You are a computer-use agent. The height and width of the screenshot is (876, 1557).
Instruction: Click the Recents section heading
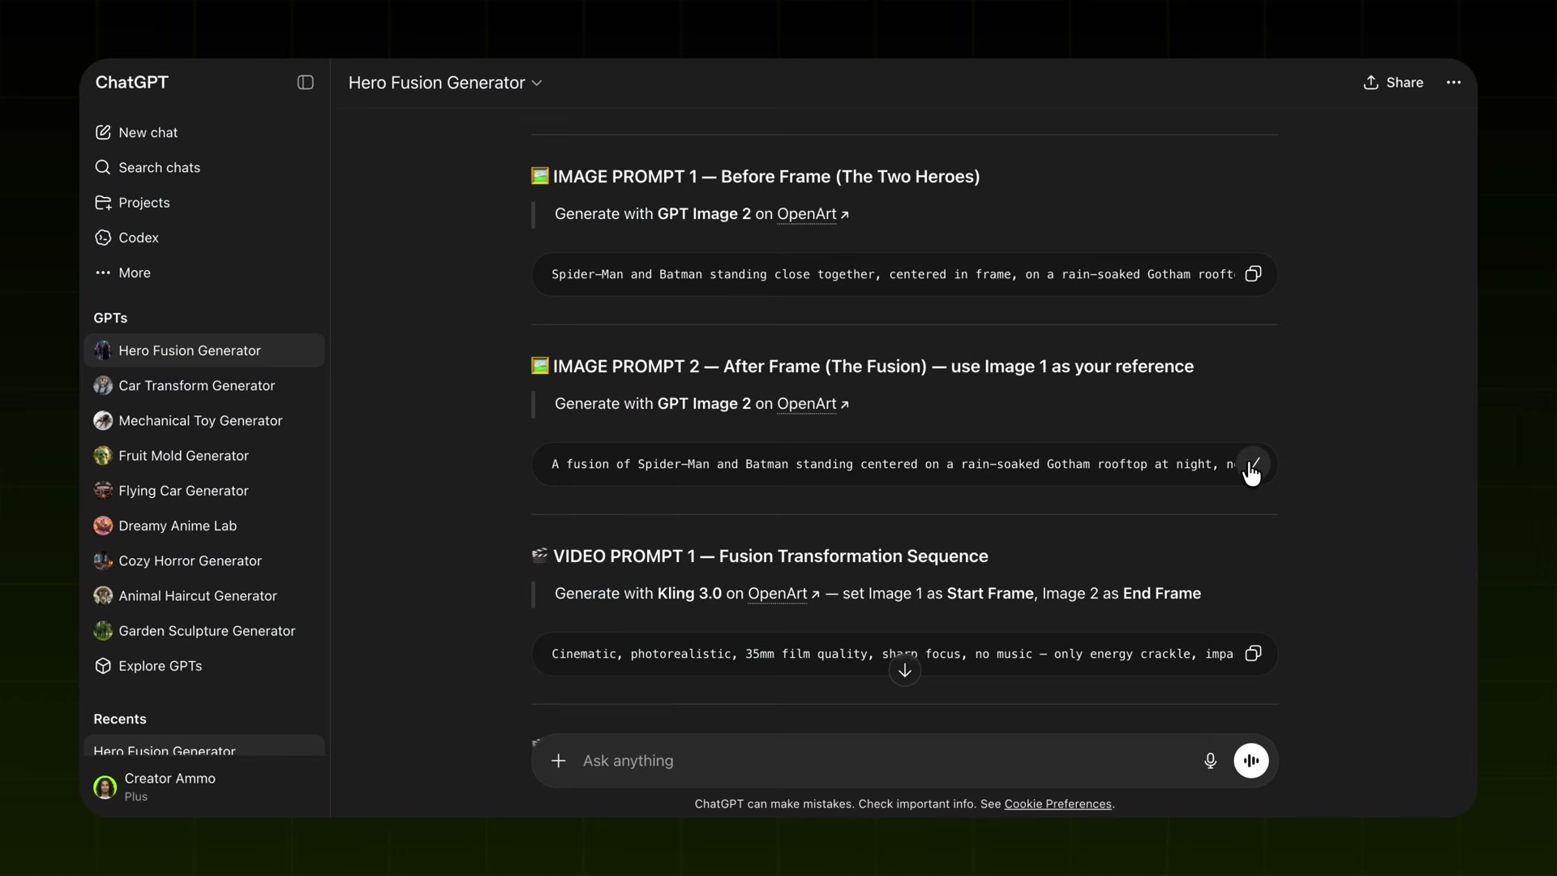click(120, 719)
